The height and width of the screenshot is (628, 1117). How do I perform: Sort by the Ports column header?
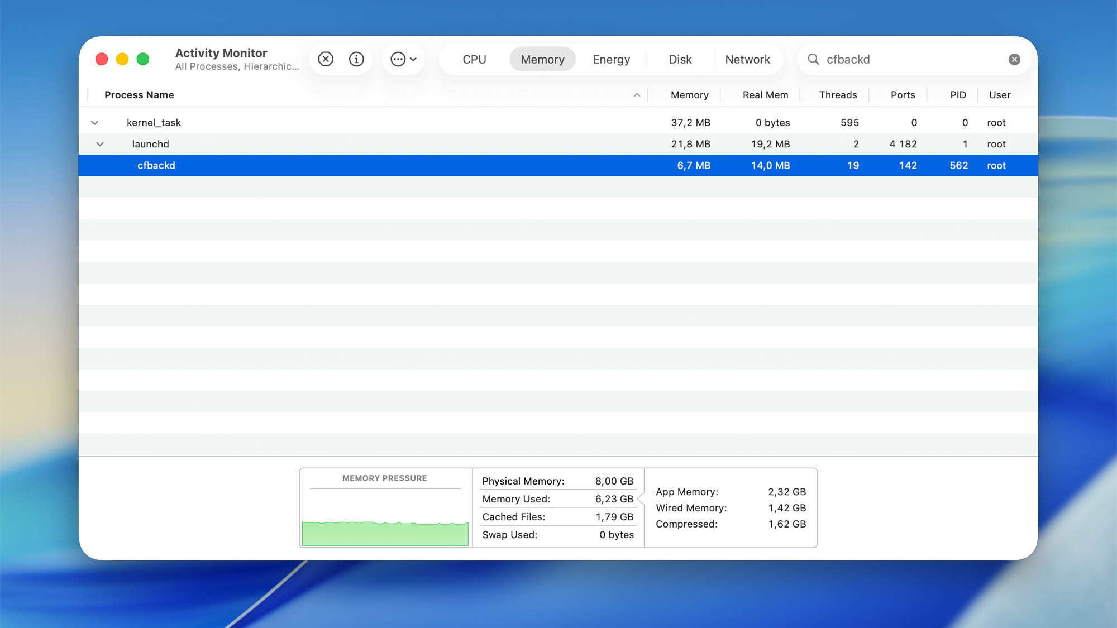point(903,95)
